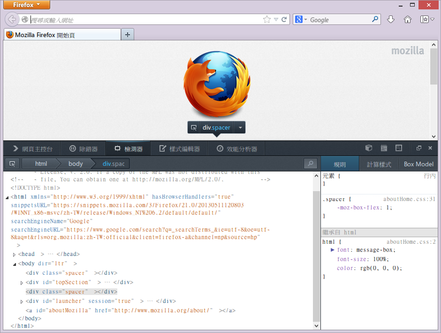Click the inspector markup search magnifier button
441x333 pixels.
point(310,164)
